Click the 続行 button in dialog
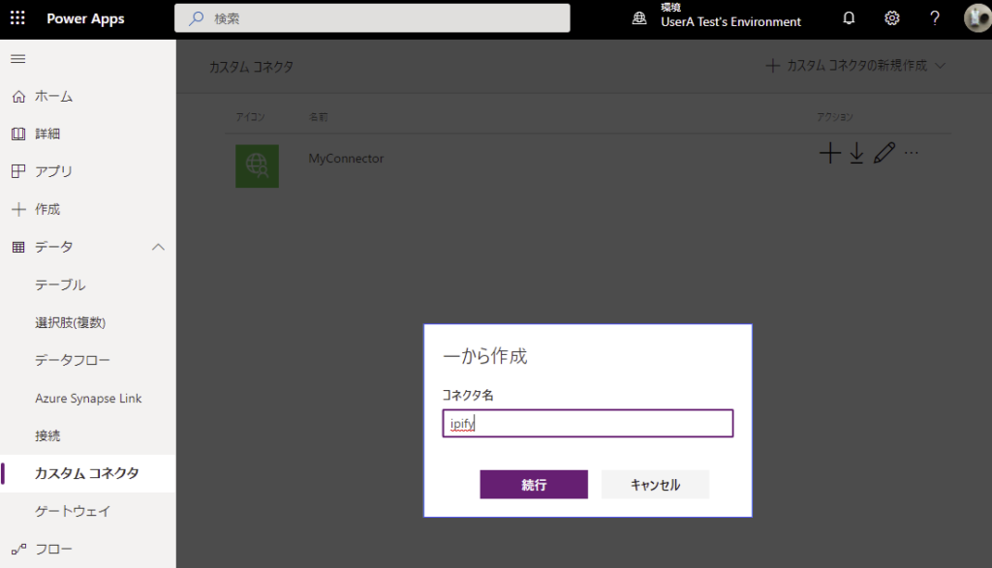The width and height of the screenshot is (992, 568). (x=534, y=485)
